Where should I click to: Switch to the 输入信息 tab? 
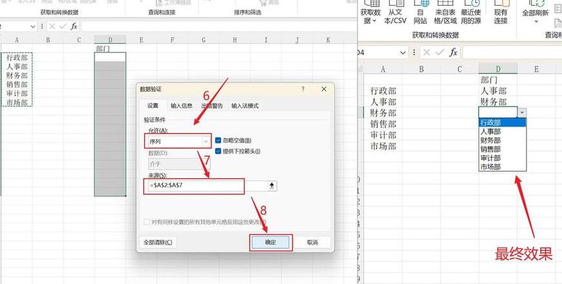pyautogui.click(x=181, y=106)
